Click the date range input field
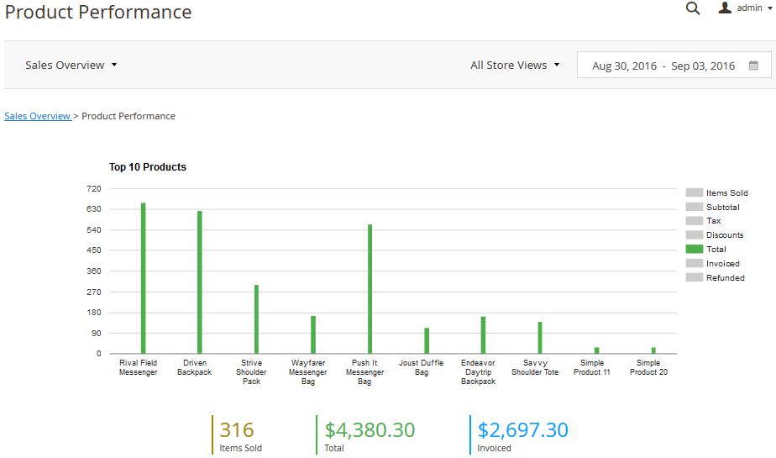Image resolution: width=776 pixels, height=458 pixels. (663, 66)
